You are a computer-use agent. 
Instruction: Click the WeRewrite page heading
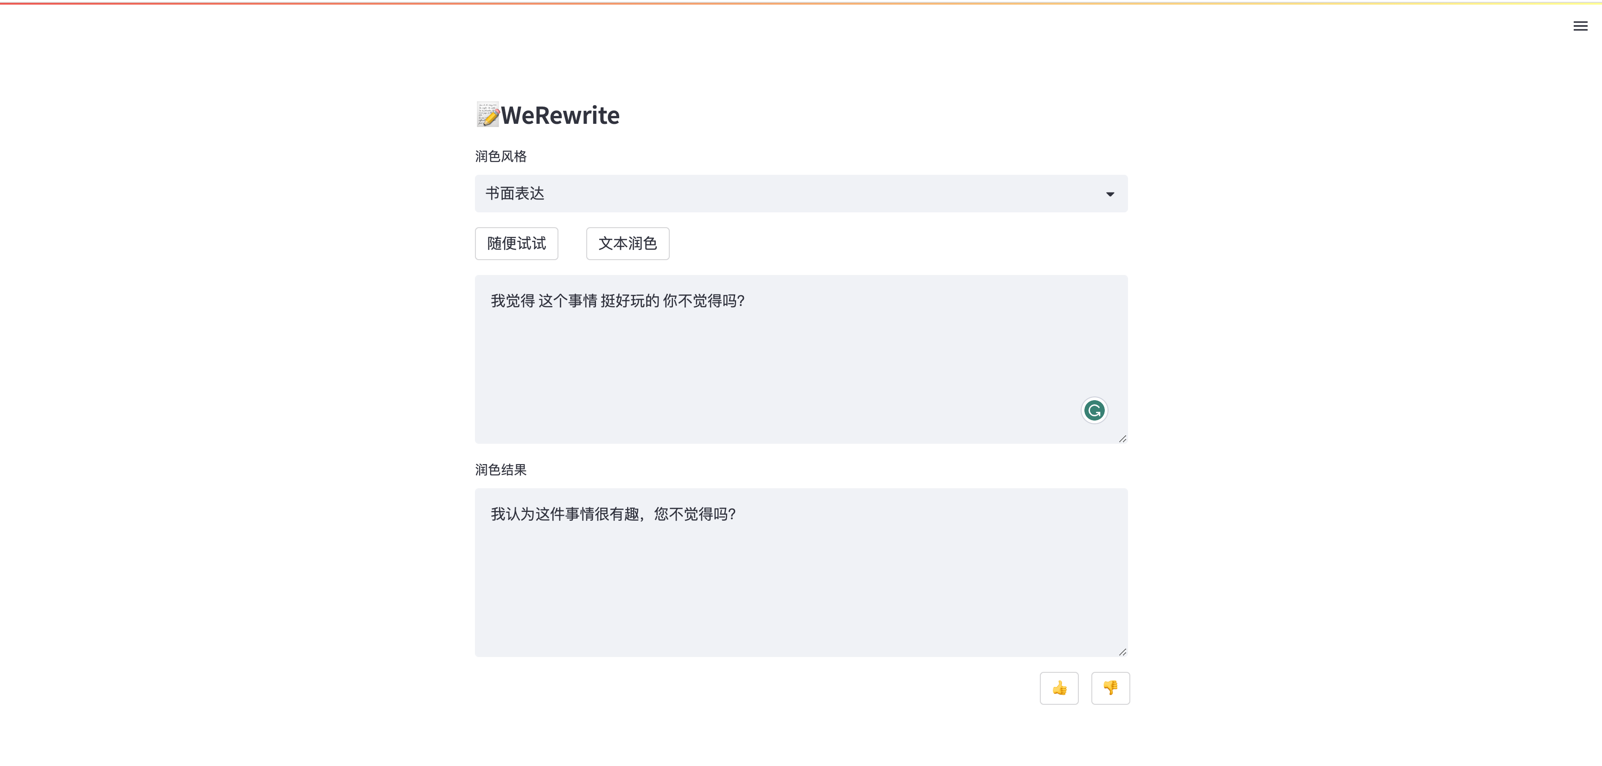click(560, 115)
